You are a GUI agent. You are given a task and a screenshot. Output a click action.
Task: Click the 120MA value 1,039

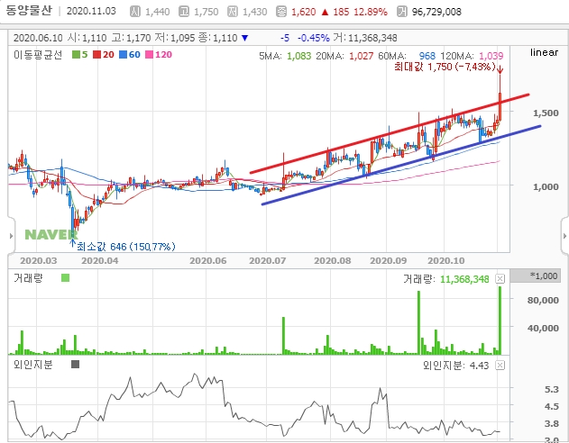point(491,56)
